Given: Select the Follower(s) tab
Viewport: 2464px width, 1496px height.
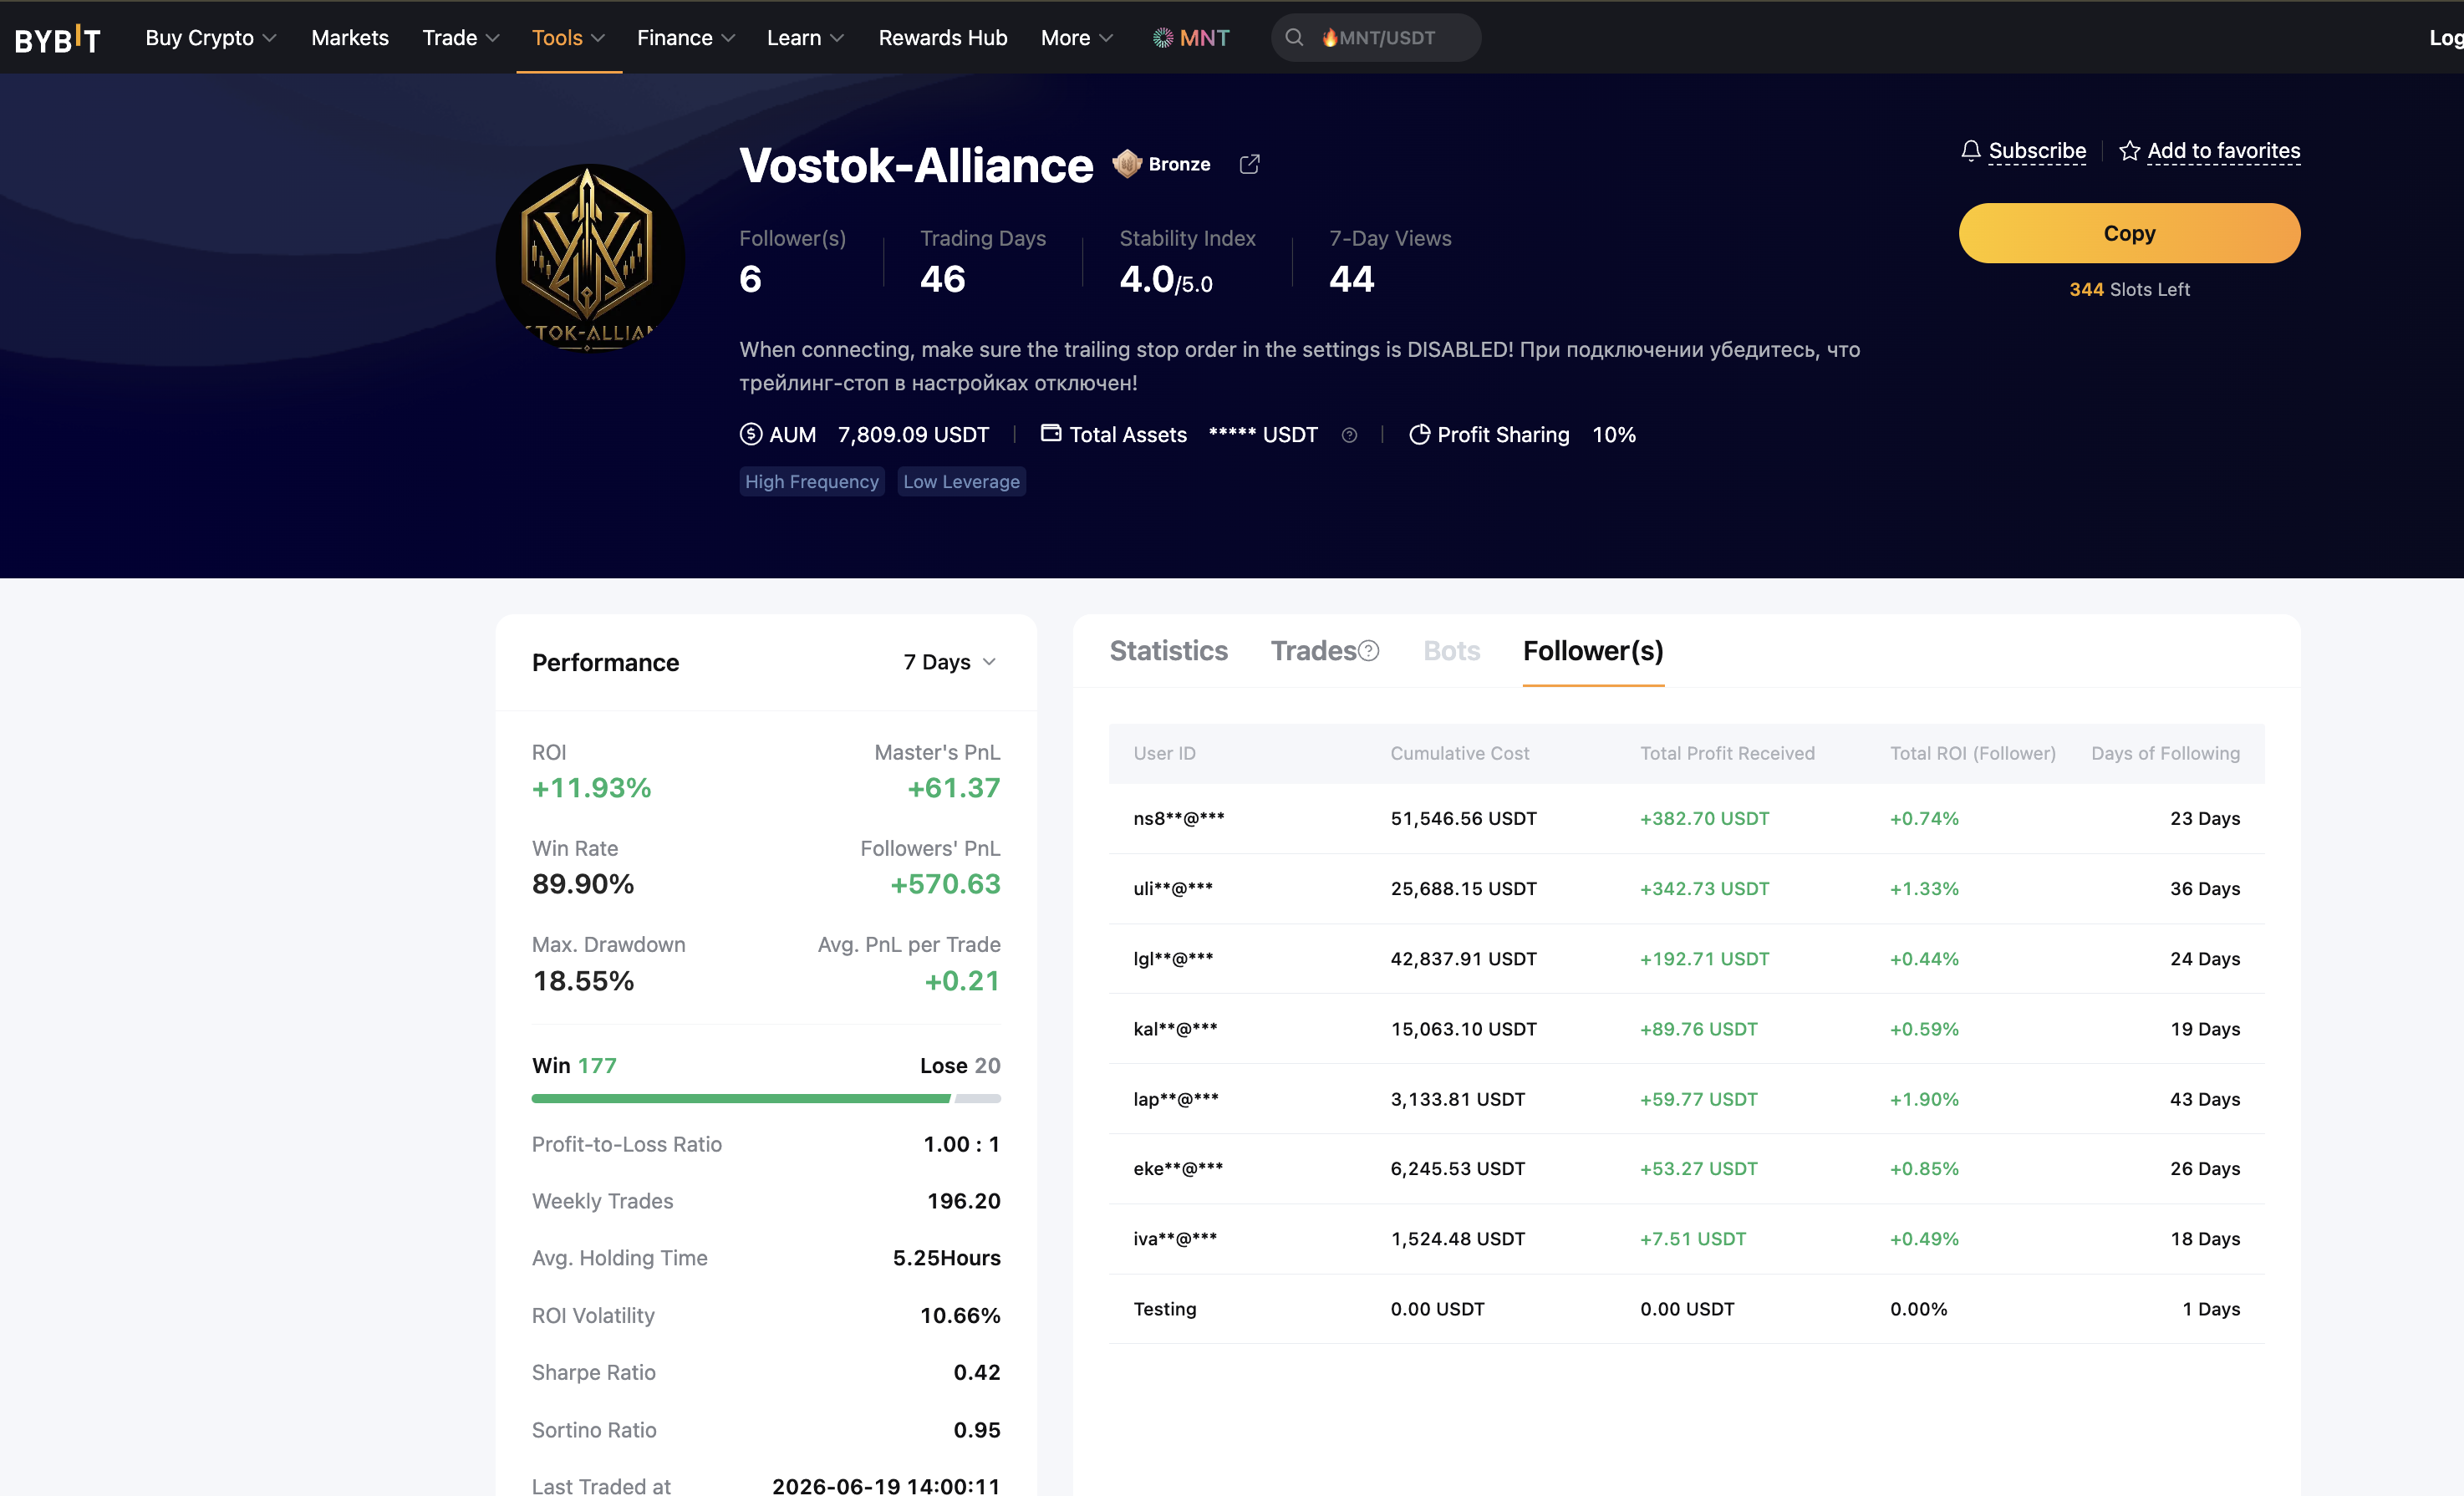Looking at the screenshot, I should click(x=1593, y=651).
